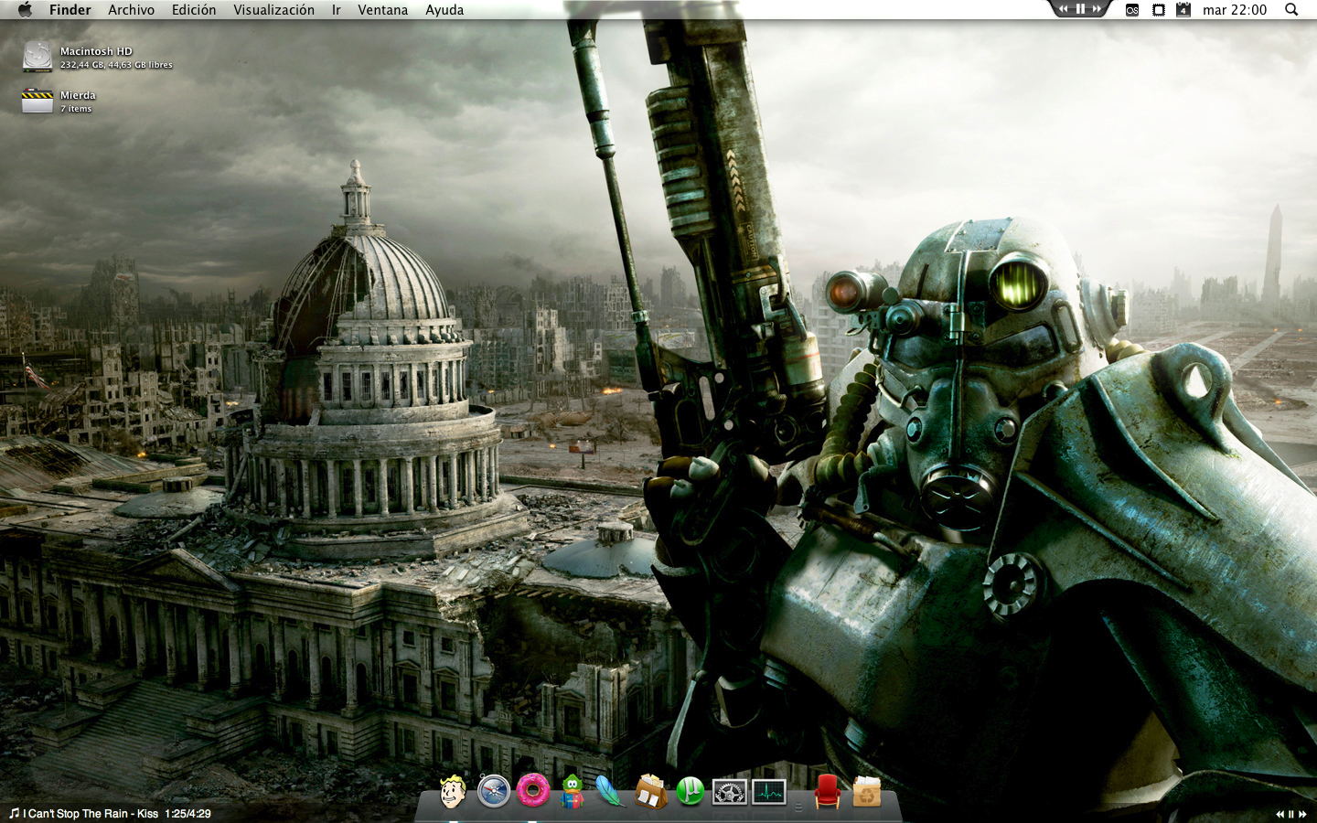
Task: Go to previous track, bottom-right control
Action: (1280, 814)
